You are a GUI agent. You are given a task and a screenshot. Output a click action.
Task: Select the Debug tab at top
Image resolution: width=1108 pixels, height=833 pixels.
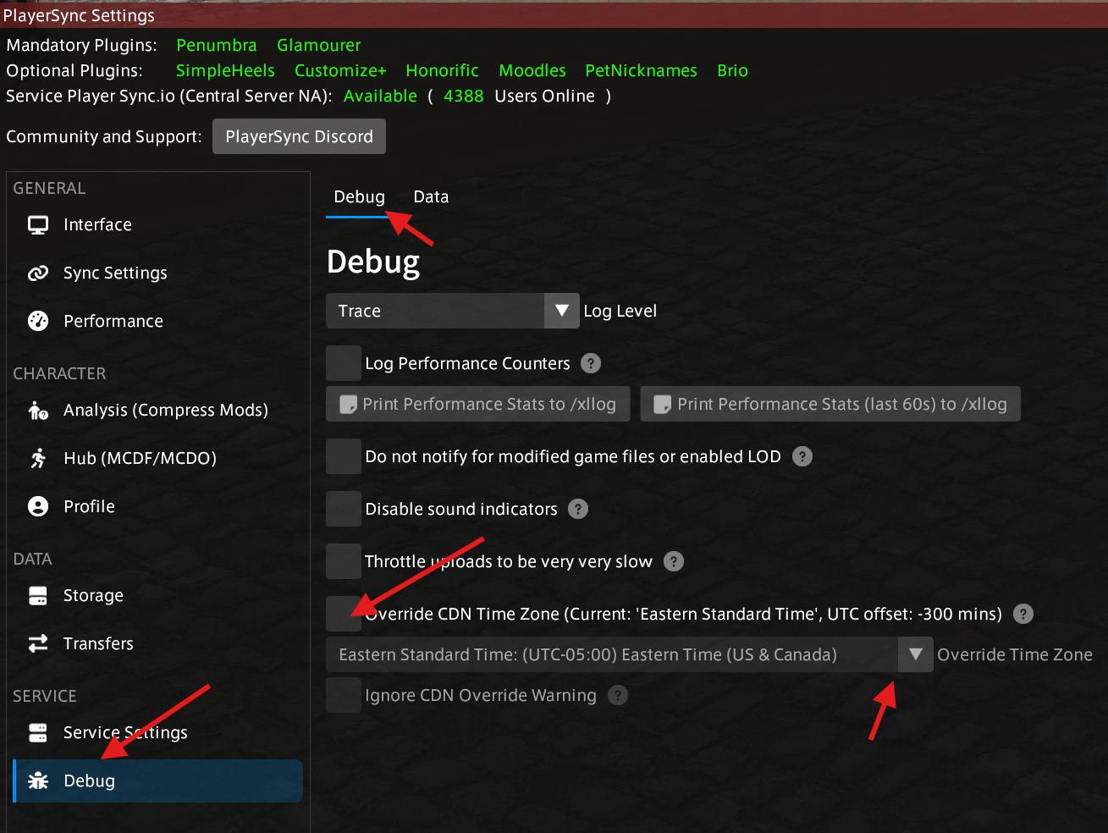coord(359,197)
